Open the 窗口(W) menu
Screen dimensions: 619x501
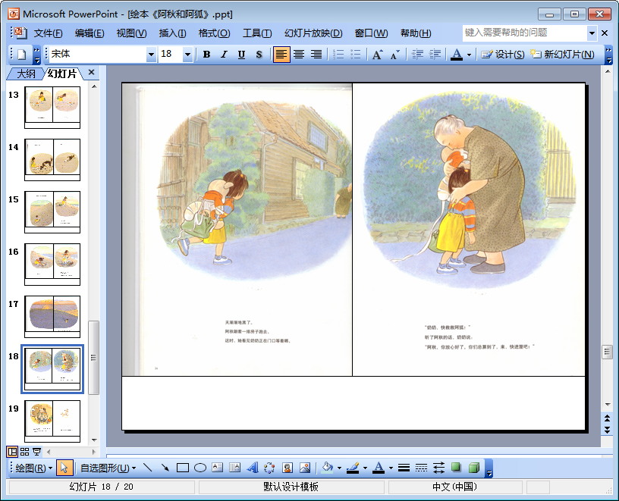coord(371,33)
